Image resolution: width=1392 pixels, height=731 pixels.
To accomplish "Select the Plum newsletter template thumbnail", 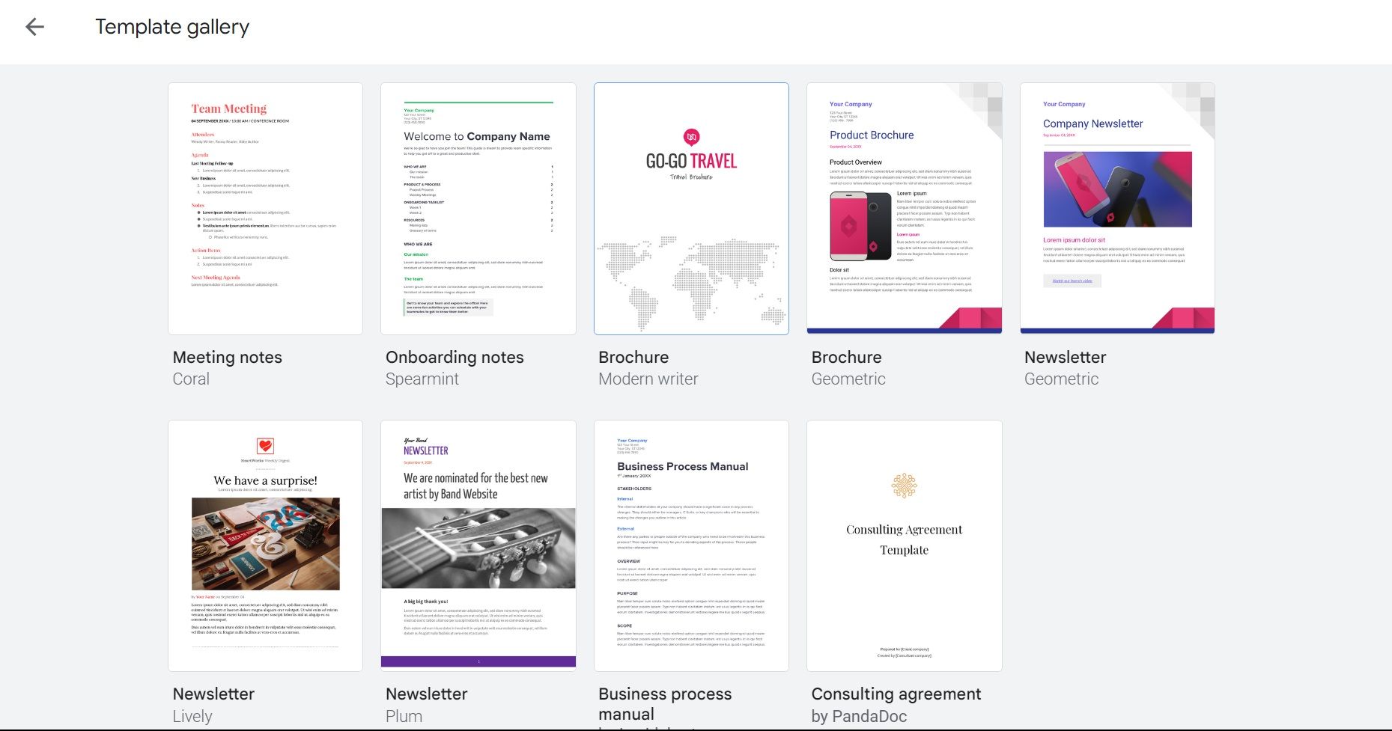I will pyautogui.click(x=478, y=545).
